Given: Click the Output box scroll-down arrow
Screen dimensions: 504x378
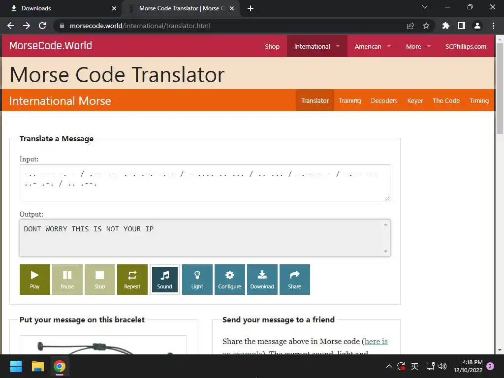Looking at the screenshot, I should [385, 252].
